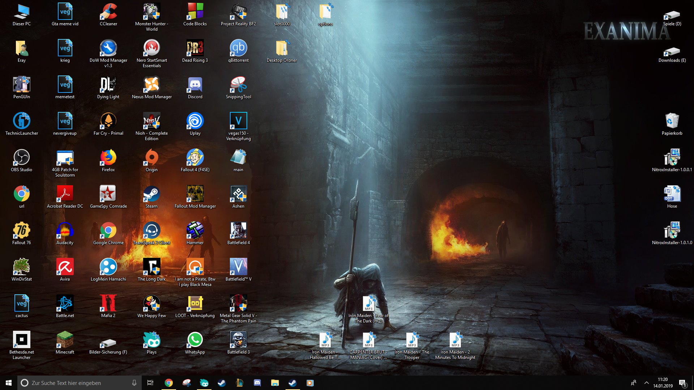The image size is (694, 390).
Task: Open the taskbar clock and date
Action: point(663,383)
